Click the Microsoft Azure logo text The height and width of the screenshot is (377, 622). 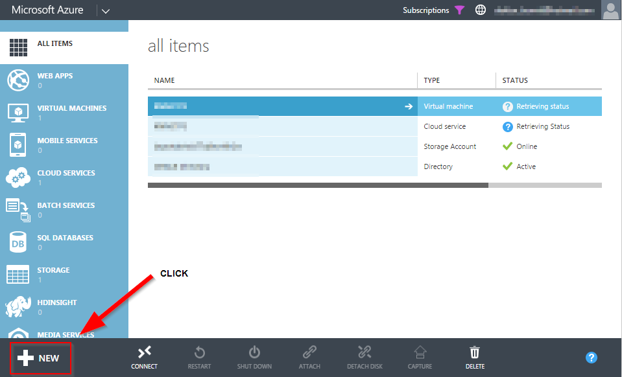47,10
